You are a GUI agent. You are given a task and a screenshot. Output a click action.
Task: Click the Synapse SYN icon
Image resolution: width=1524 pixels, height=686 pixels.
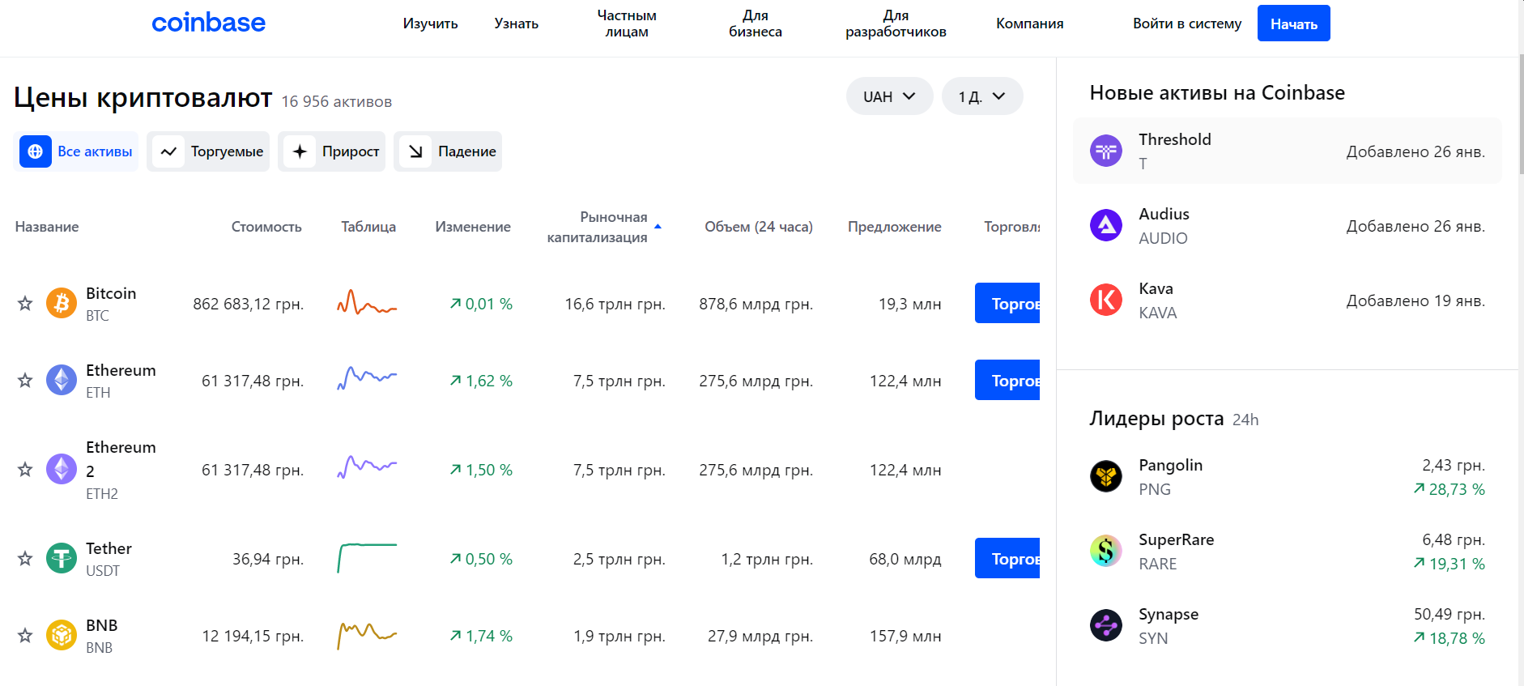(1106, 625)
